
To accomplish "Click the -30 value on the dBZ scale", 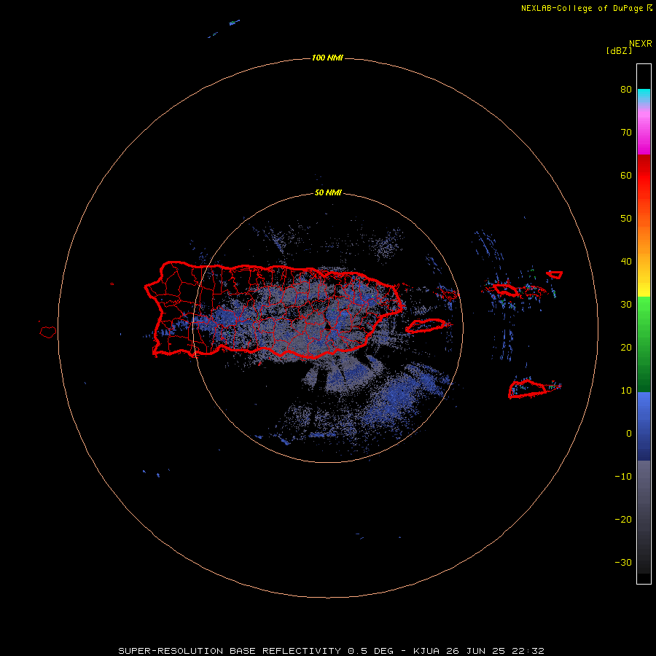I will click(623, 562).
